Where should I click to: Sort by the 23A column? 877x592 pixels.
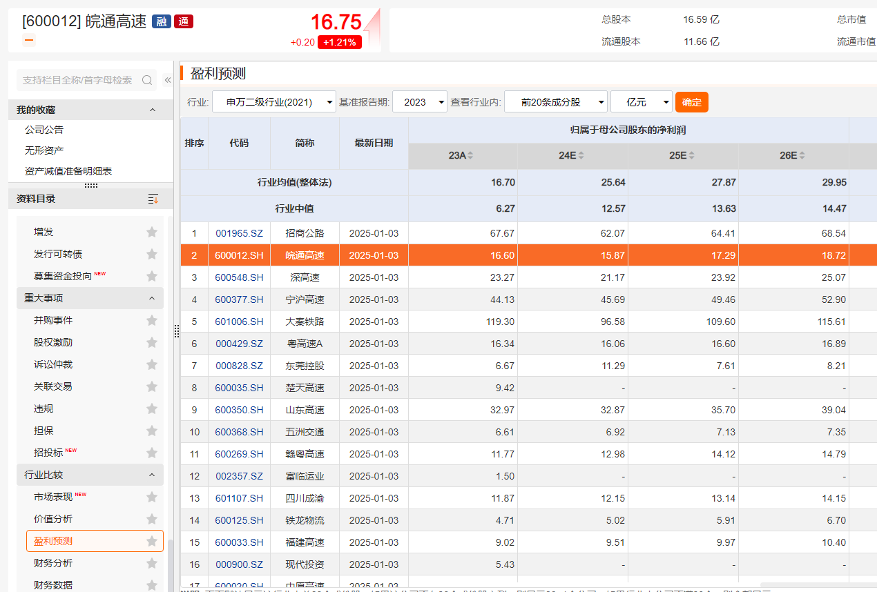point(470,156)
